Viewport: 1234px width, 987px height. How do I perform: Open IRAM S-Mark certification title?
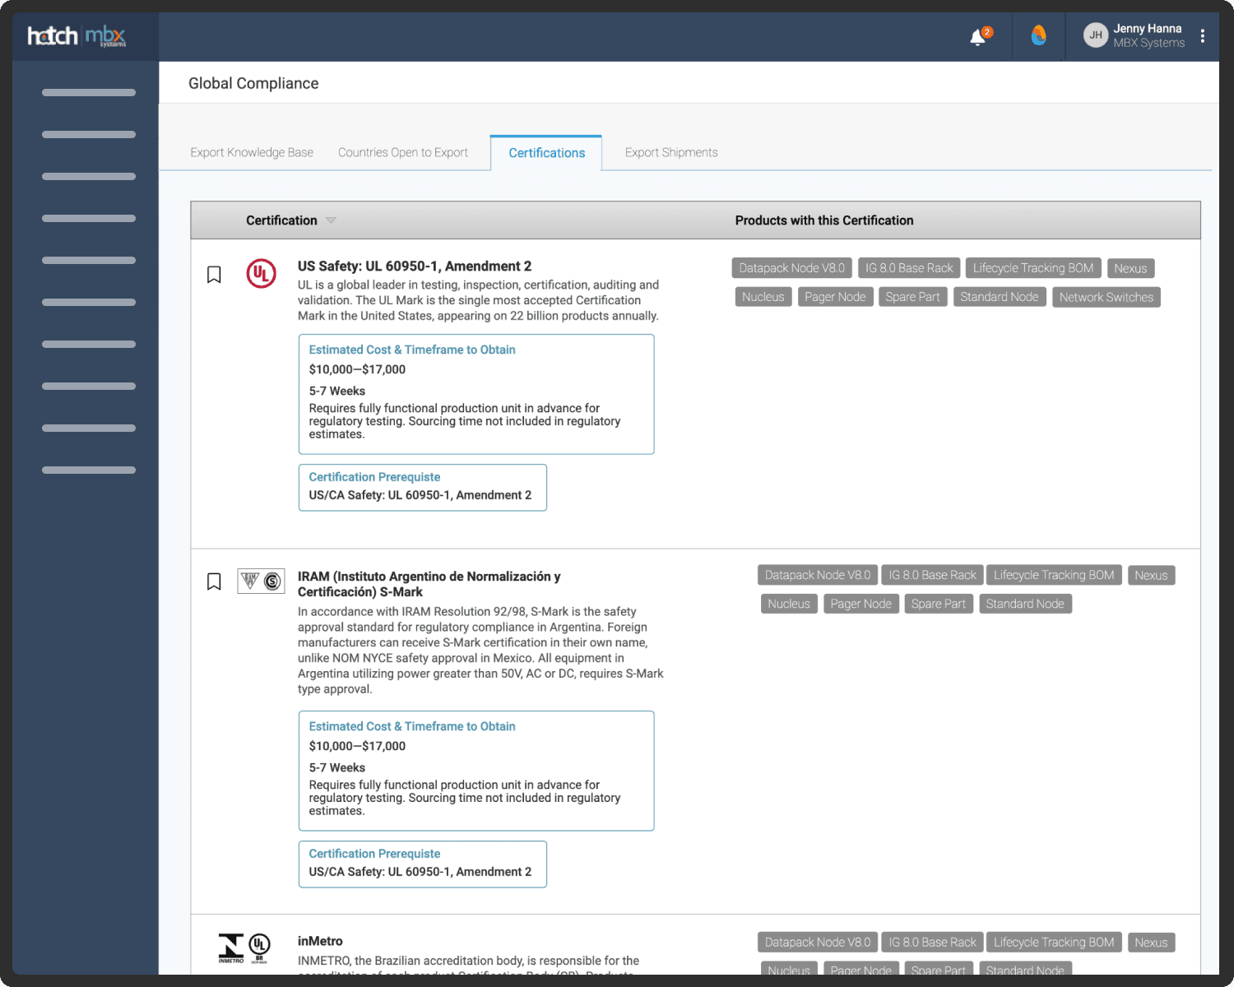pyautogui.click(x=429, y=584)
